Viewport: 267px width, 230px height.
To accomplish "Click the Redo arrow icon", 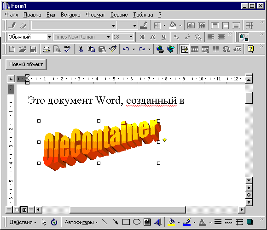I will click(x=142, y=49).
